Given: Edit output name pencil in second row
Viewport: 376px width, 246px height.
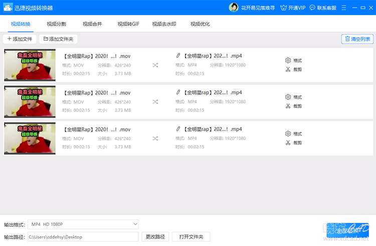Looking at the screenshot, I should click(178, 92).
